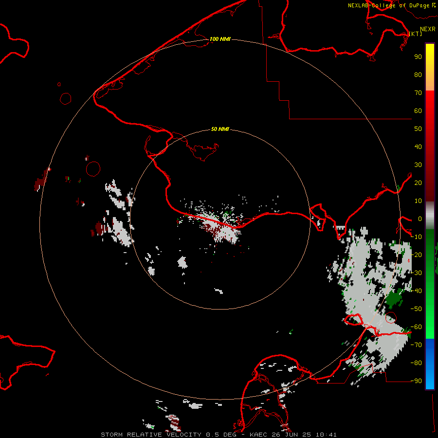The width and height of the screenshot is (438, 438).
Task: Click the positive 60 scale label
Action: (x=418, y=111)
